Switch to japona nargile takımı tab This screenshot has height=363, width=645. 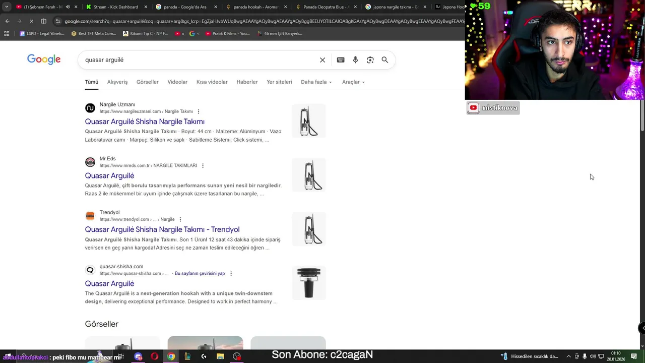396,7
